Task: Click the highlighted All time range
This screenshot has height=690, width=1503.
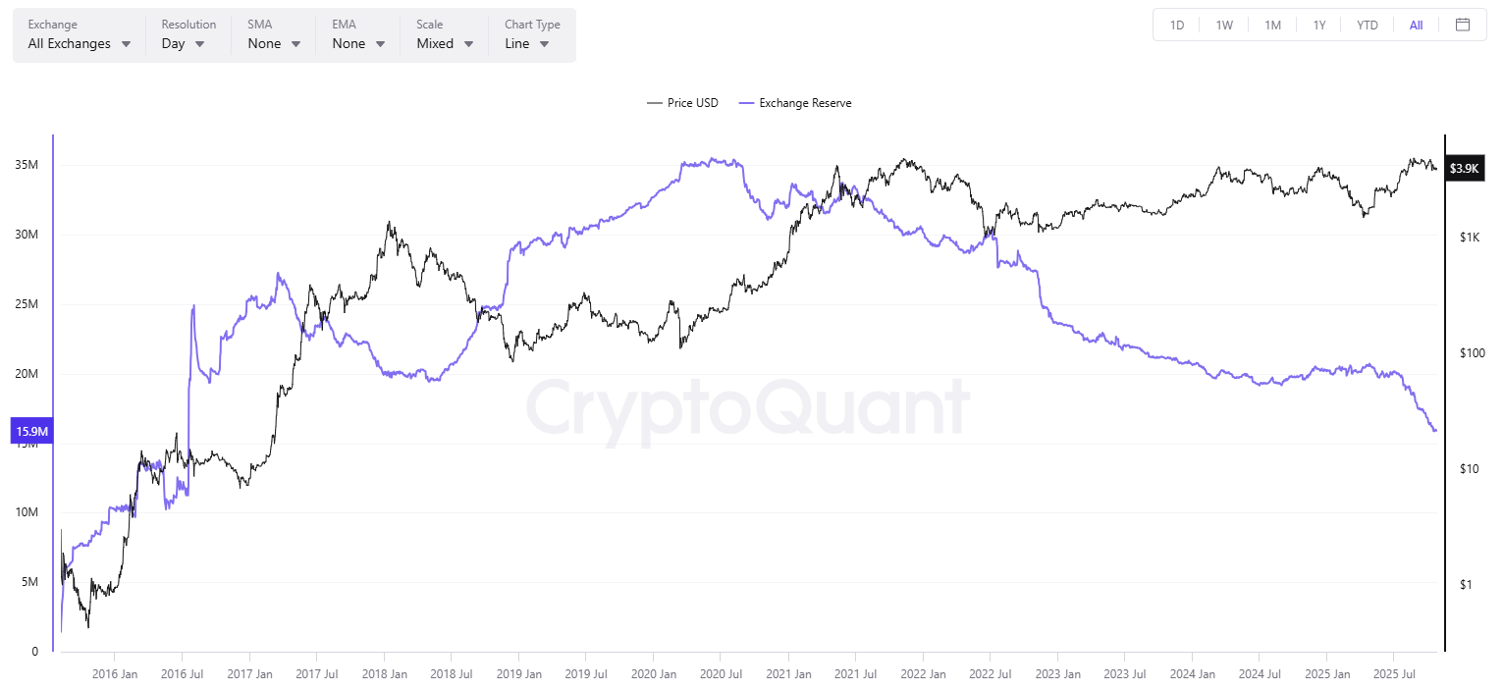Action: pyautogui.click(x=1416, y=25)
